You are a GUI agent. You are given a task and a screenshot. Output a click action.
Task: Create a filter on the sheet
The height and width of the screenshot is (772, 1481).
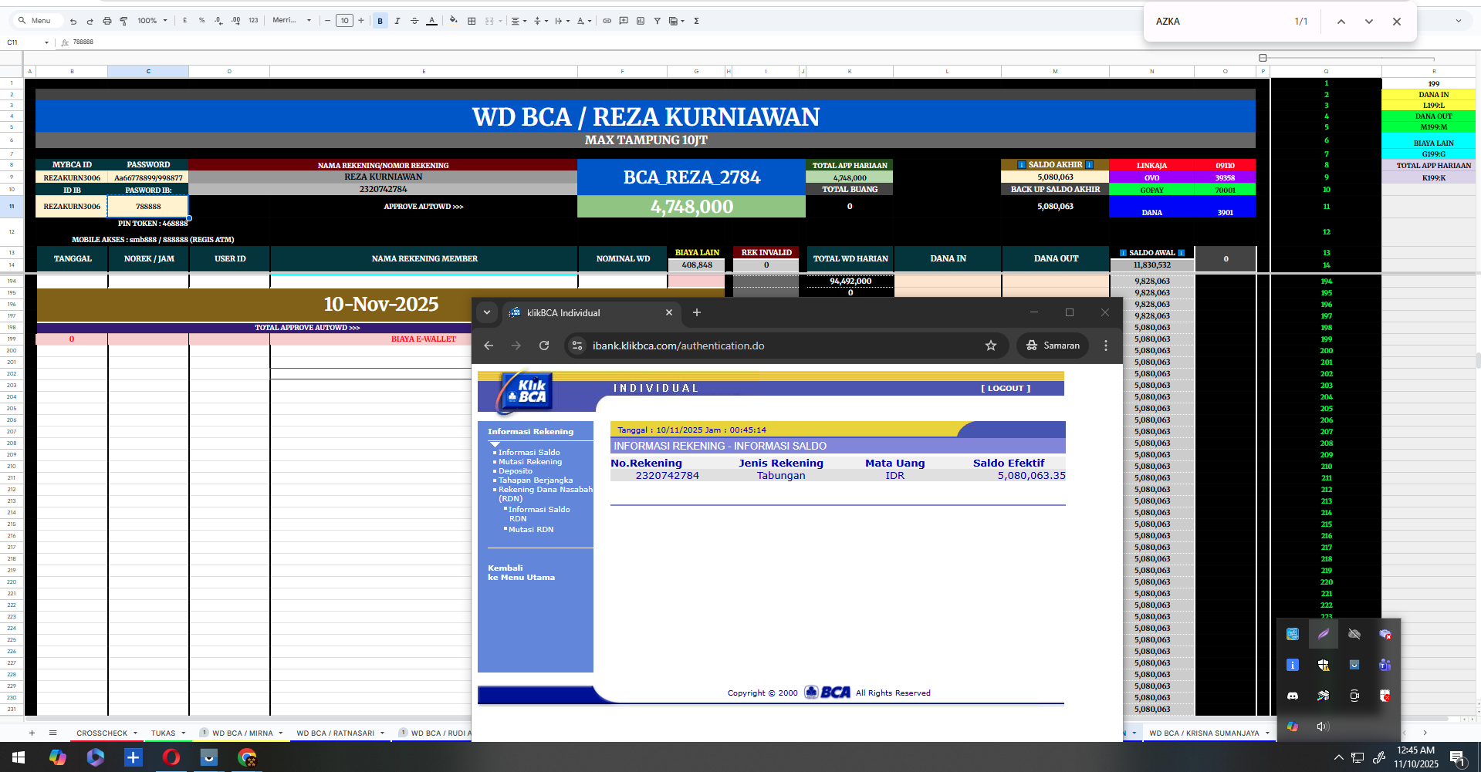click(x=658, y=21)
